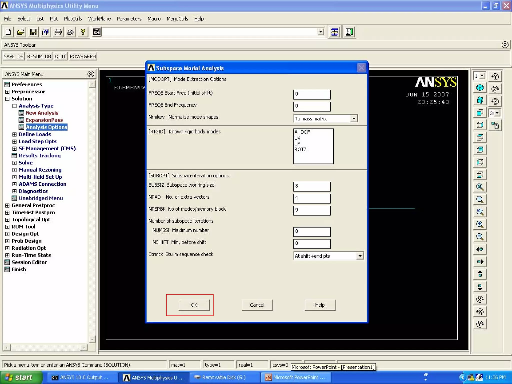Open the Strmck Sturm sequence check dropdown
Viewport: 512px width, 384px height.
360,256
